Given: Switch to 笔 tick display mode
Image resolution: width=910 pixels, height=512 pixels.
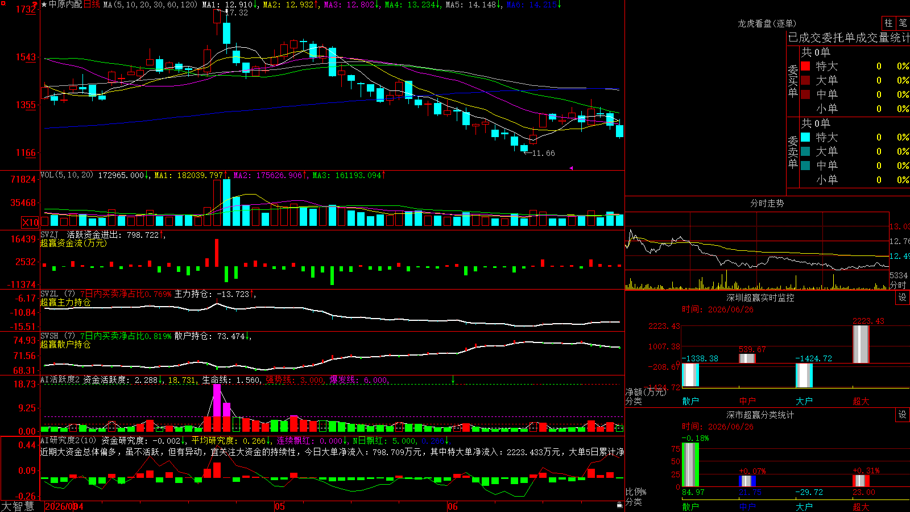Looking at the screenshot, I should click(903, 23).
